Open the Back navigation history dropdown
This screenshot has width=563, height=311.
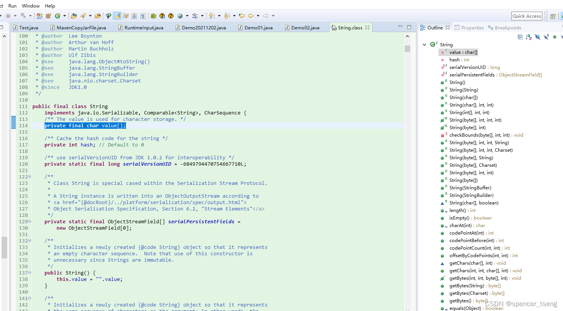coord(258,15)
